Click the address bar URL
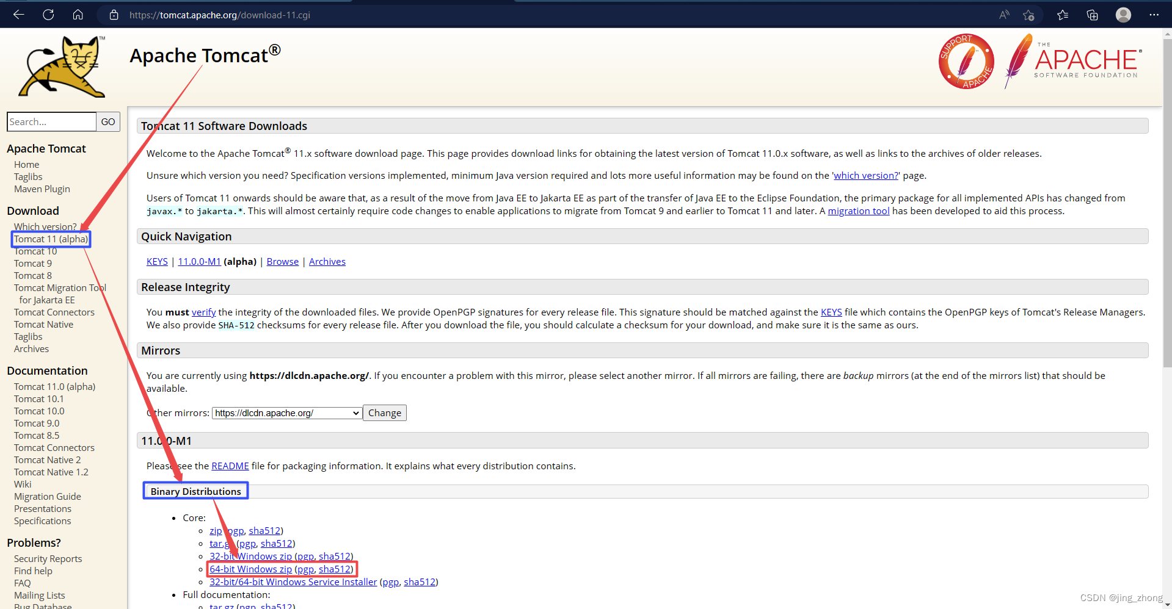 [220, 15]
